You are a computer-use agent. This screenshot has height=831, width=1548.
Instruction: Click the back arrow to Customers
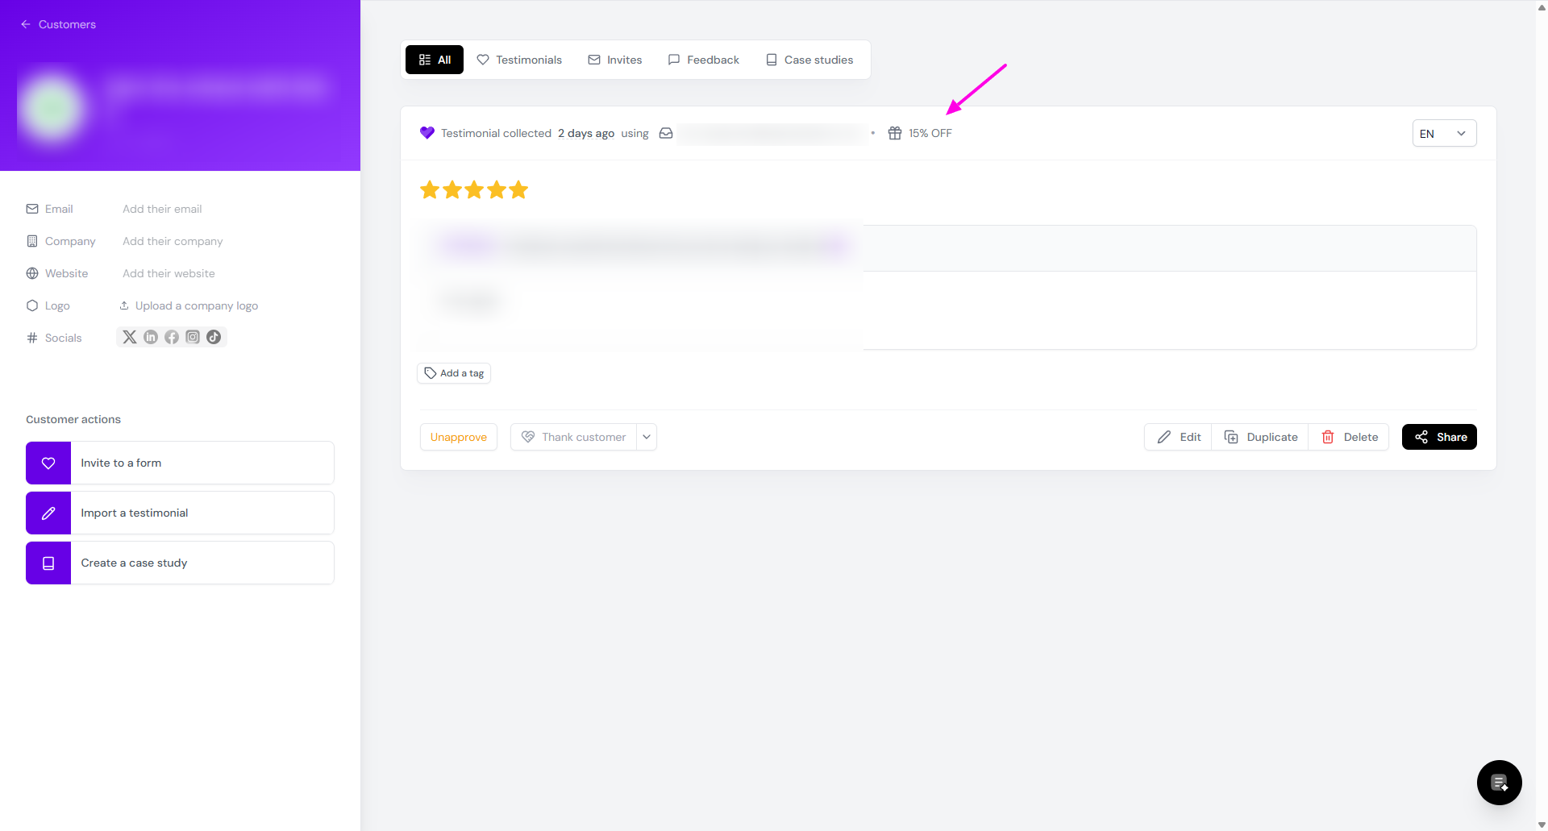(x=26, y=24)
